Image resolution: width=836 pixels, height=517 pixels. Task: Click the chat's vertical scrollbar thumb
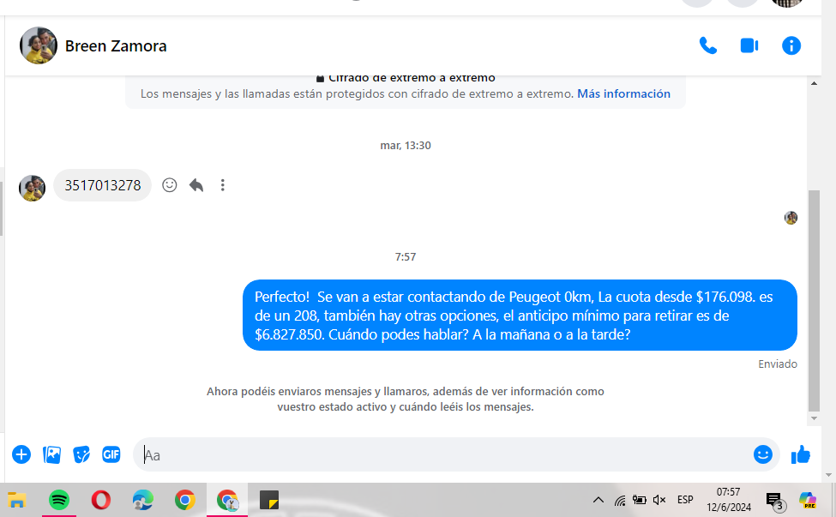tap(815, 300)
